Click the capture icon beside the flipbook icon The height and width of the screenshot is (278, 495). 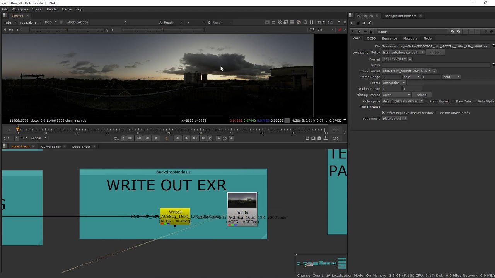tap(313, 138)
